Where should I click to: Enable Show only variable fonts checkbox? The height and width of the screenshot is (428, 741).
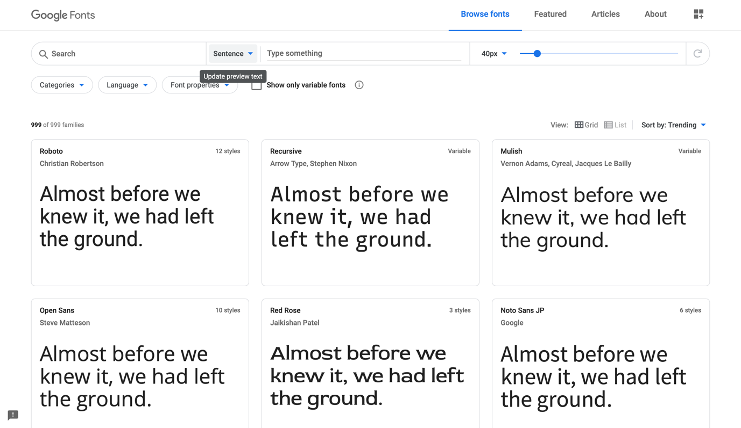point(257,85)
